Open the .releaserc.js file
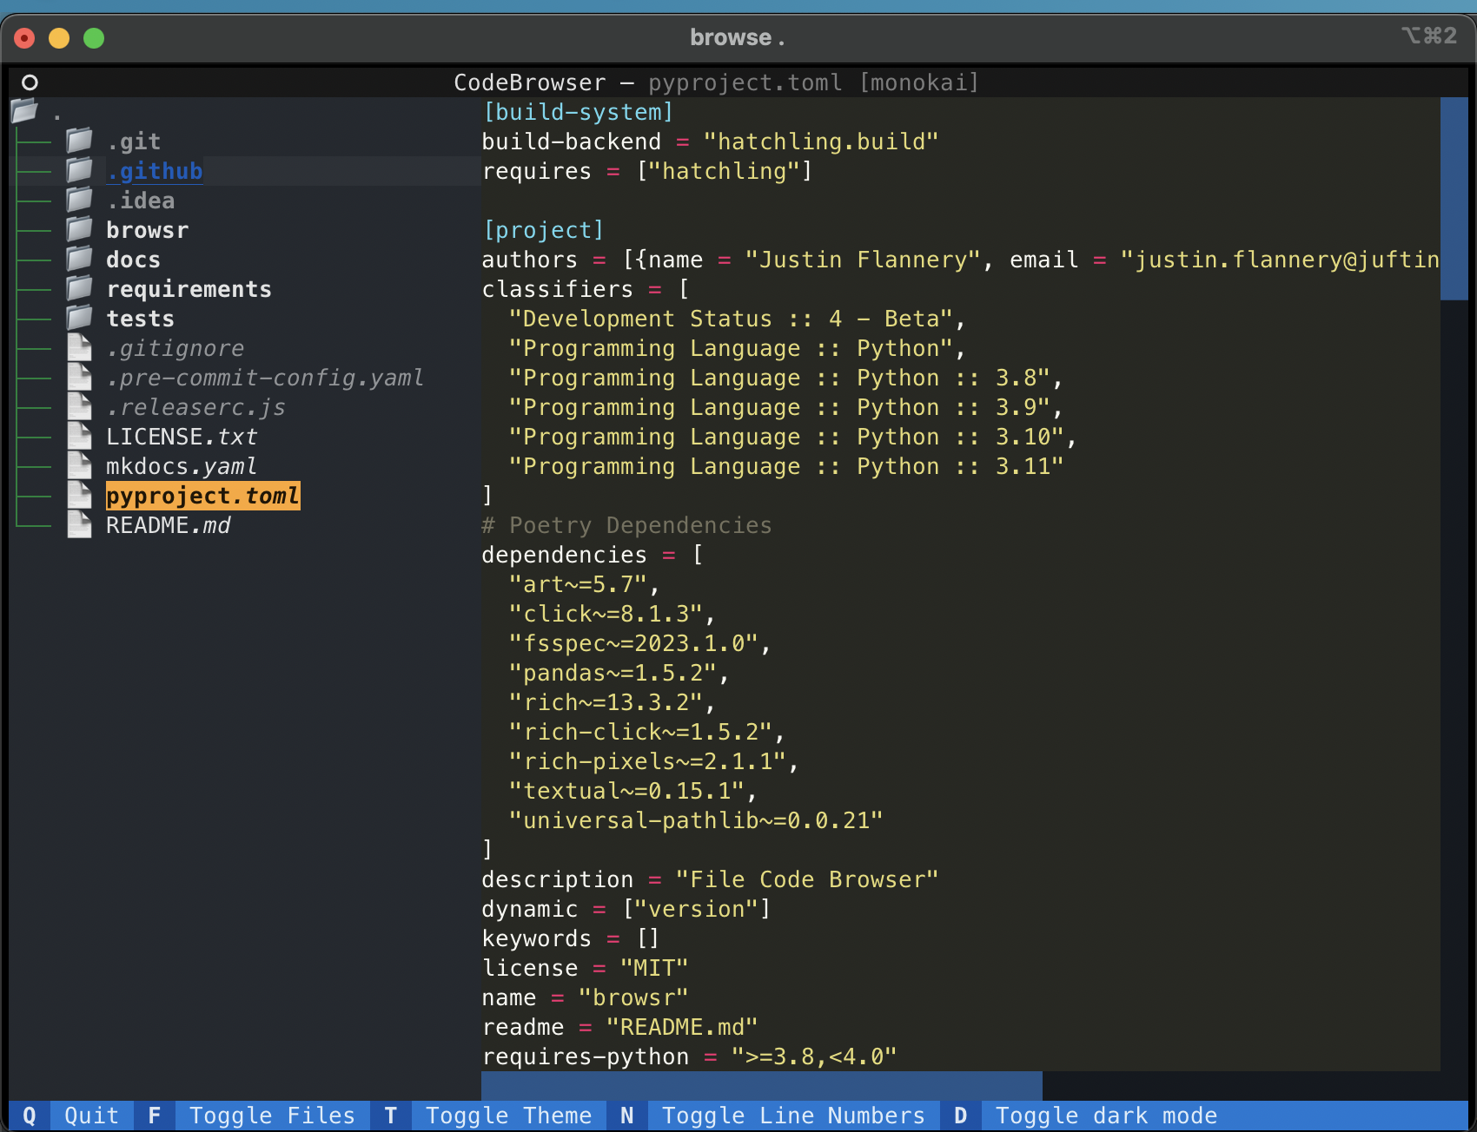1477x1132 pixels. point(196,407)
